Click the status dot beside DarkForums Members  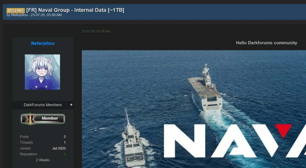click(71, 105)
